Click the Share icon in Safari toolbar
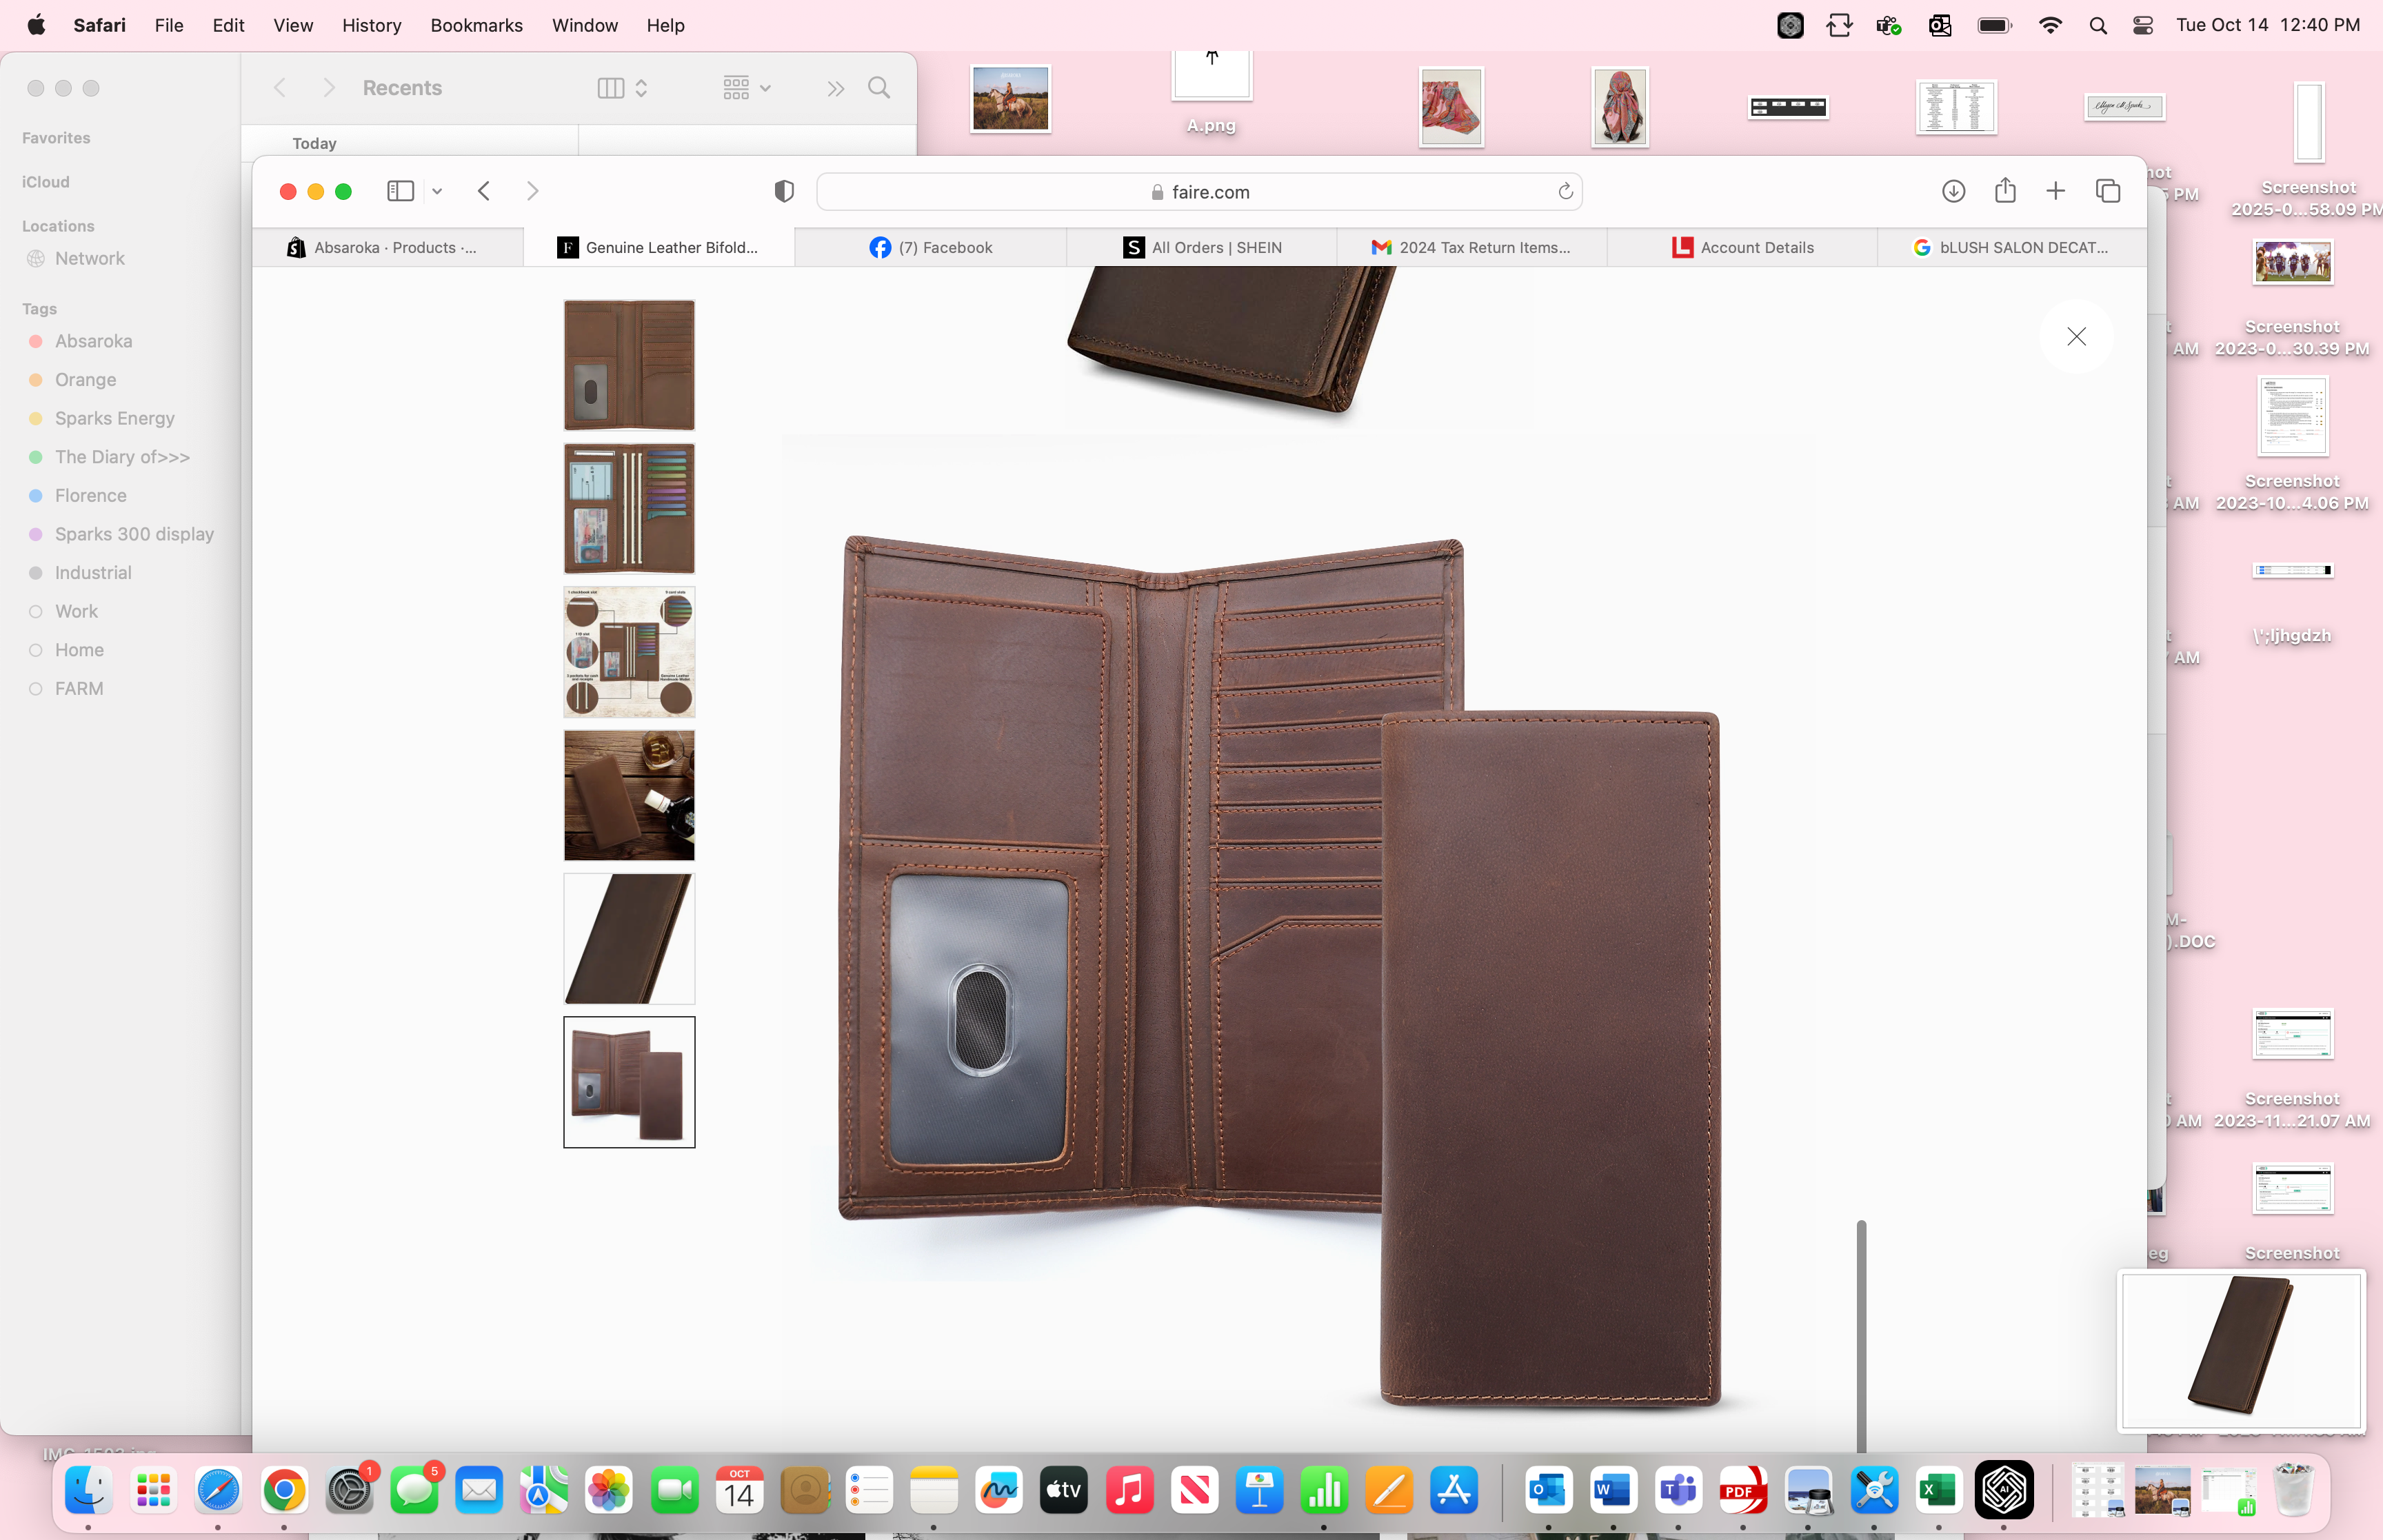2383x1540 pixels. (2005, 191)
